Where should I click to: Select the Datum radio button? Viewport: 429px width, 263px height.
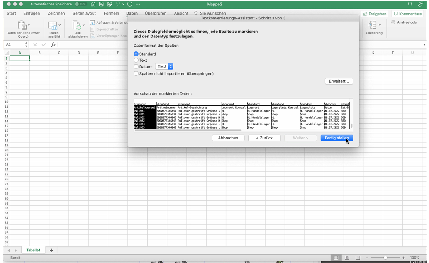136,66
